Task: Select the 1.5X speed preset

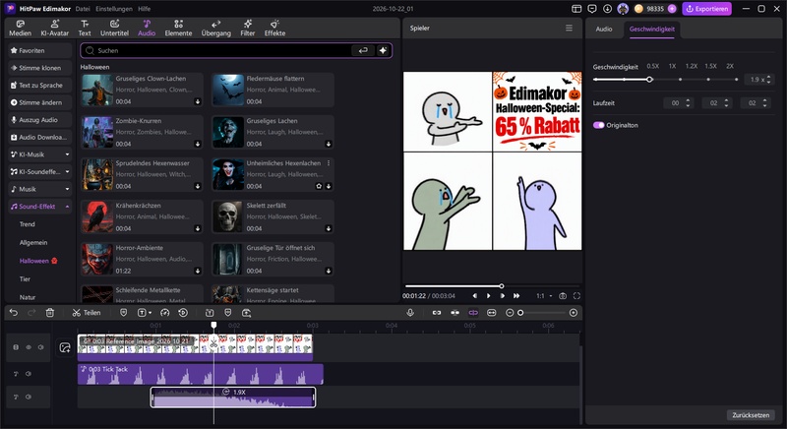Action: tap(710, 66)
